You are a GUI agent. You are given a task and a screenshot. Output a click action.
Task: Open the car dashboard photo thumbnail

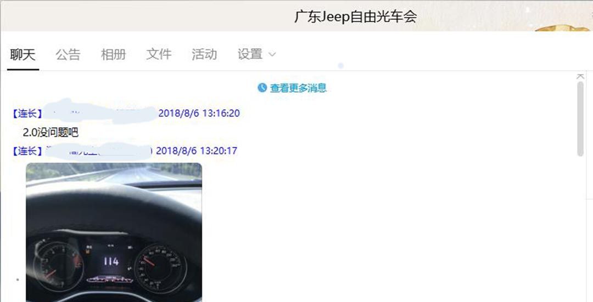click(114, 232)
